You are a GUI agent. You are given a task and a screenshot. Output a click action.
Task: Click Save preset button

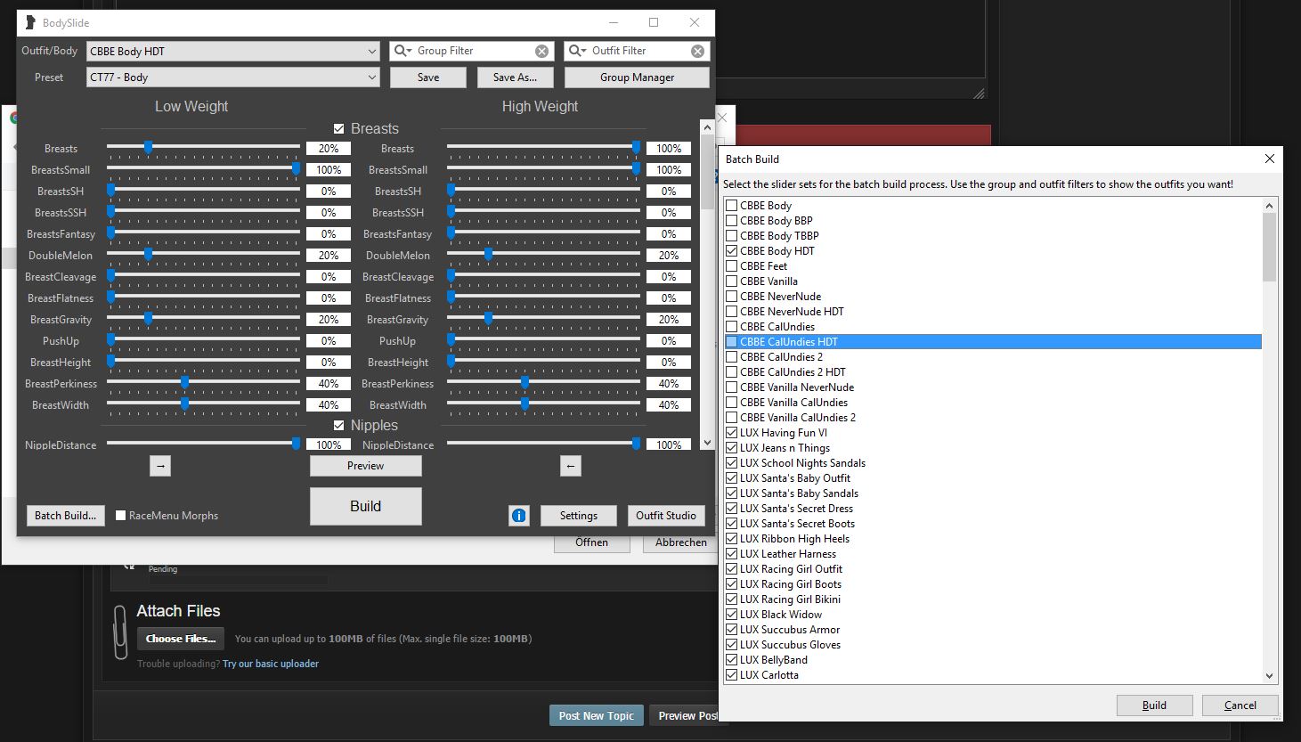428,77
